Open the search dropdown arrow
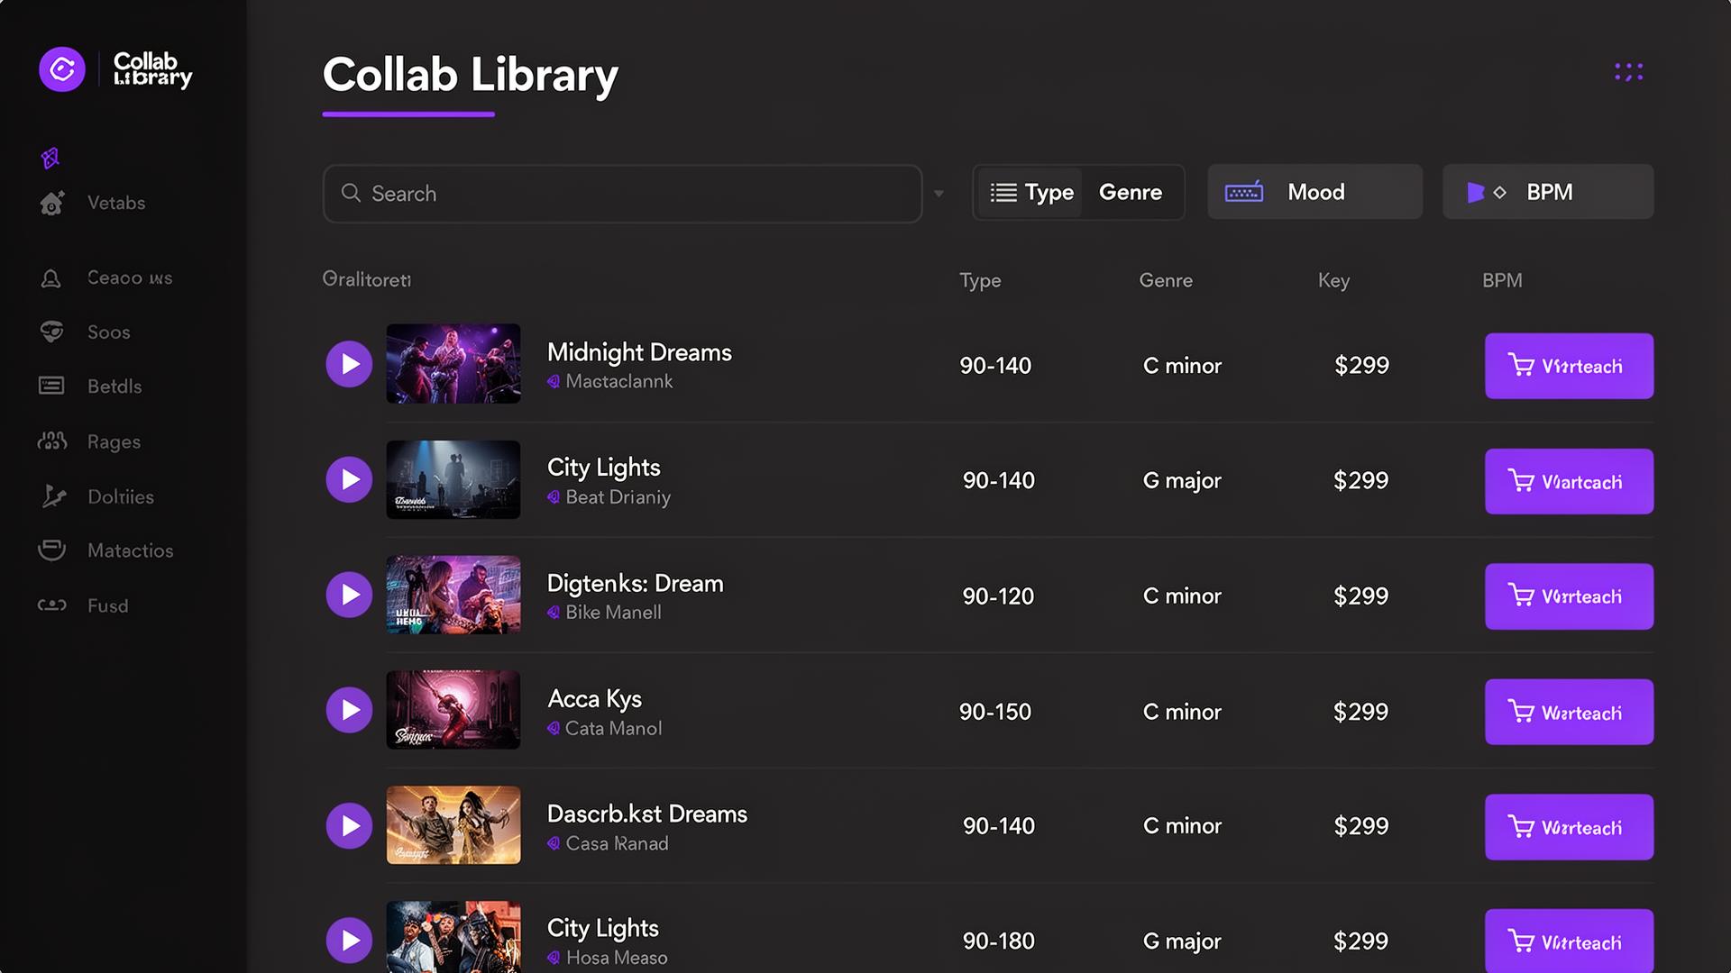Viewport: 1731px width, 973px height. 939,193
